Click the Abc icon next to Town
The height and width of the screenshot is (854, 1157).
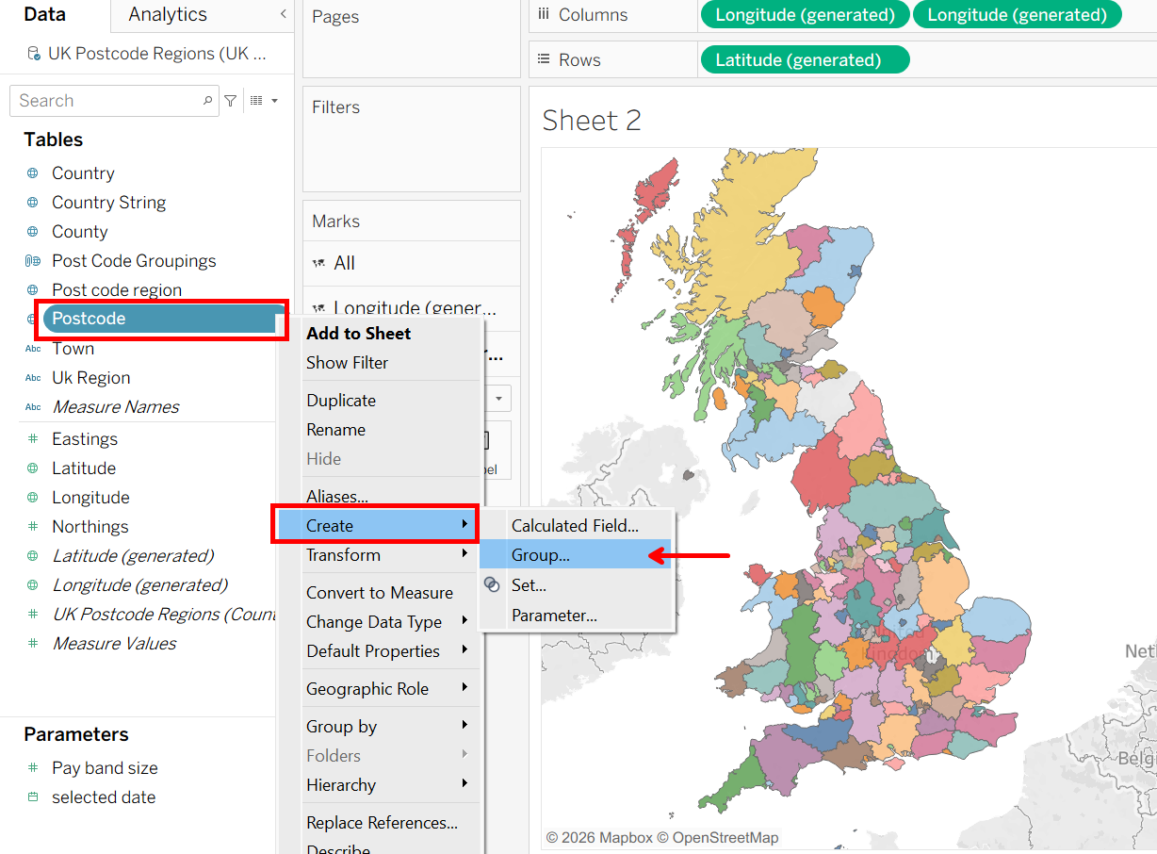tap(33, 349)
